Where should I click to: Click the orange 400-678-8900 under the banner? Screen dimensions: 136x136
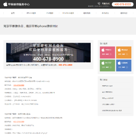65,65
